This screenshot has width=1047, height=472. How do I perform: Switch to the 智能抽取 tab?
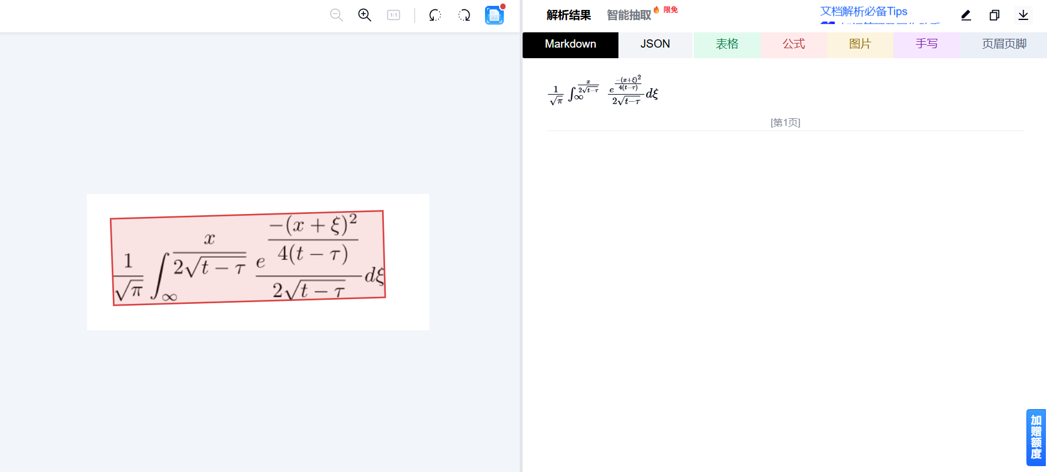click(629, 15)
